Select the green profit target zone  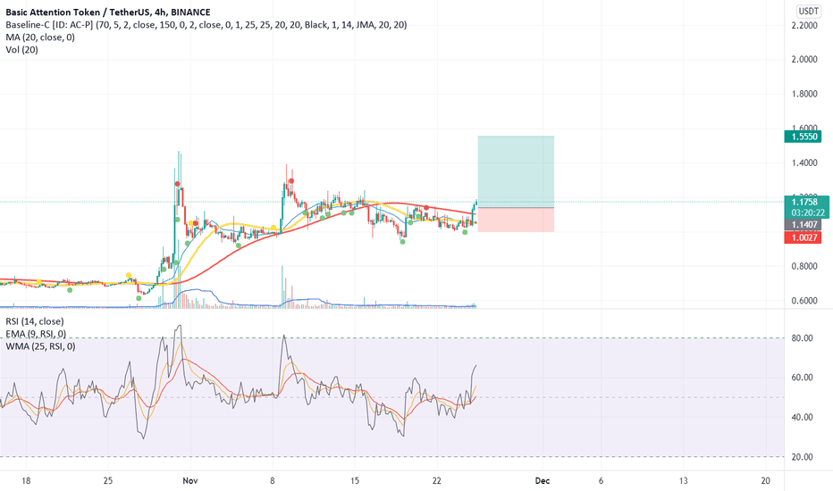516,172
